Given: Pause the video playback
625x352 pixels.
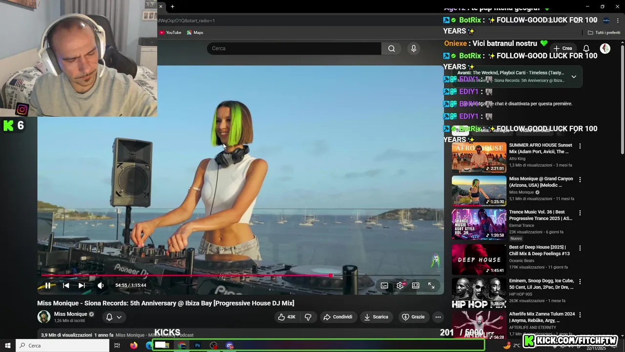Looking at the screenshot, I should [x=47, y=286].
